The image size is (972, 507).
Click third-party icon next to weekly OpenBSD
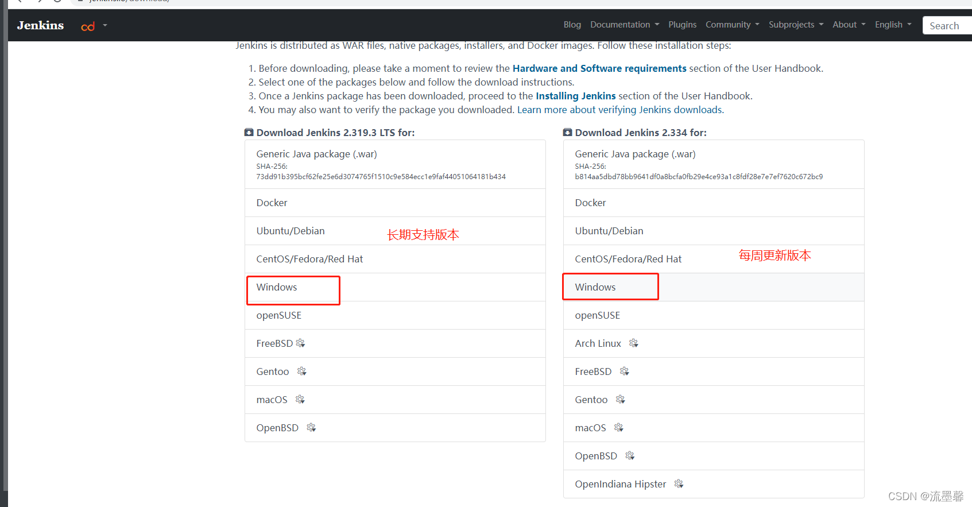[630, 456]
